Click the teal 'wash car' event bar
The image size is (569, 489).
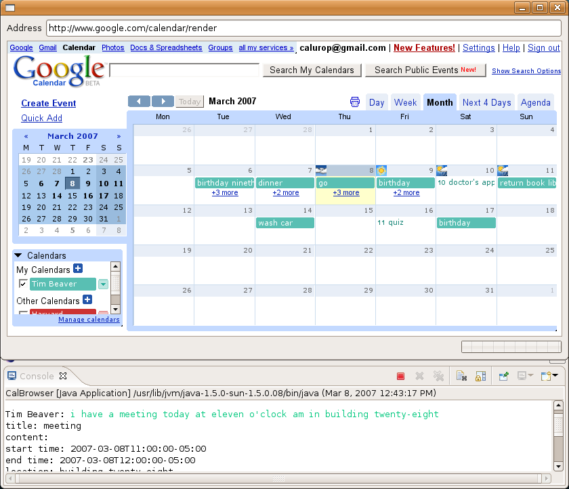(x=285, y=223)
